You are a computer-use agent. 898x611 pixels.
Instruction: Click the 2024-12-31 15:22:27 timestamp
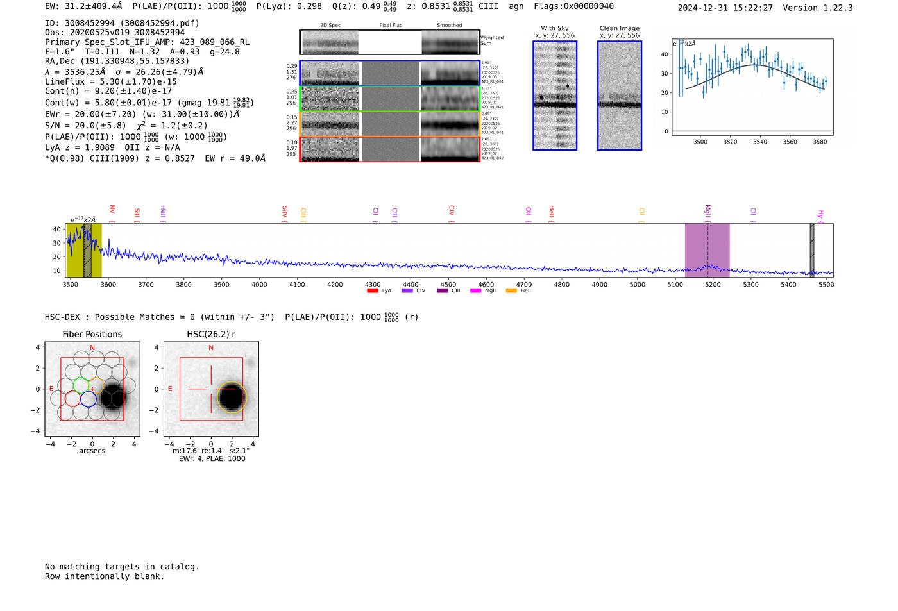[x=725, y=8]
